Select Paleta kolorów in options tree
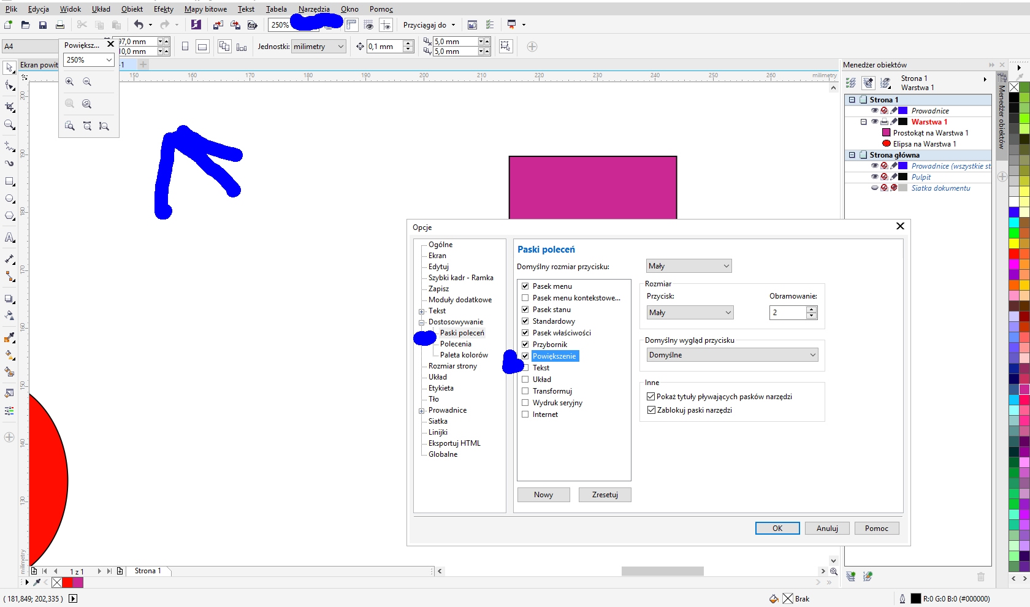1030x607 pixels. 464,355
